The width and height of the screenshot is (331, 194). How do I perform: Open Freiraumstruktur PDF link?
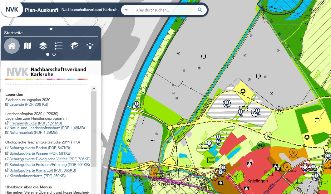36,123
